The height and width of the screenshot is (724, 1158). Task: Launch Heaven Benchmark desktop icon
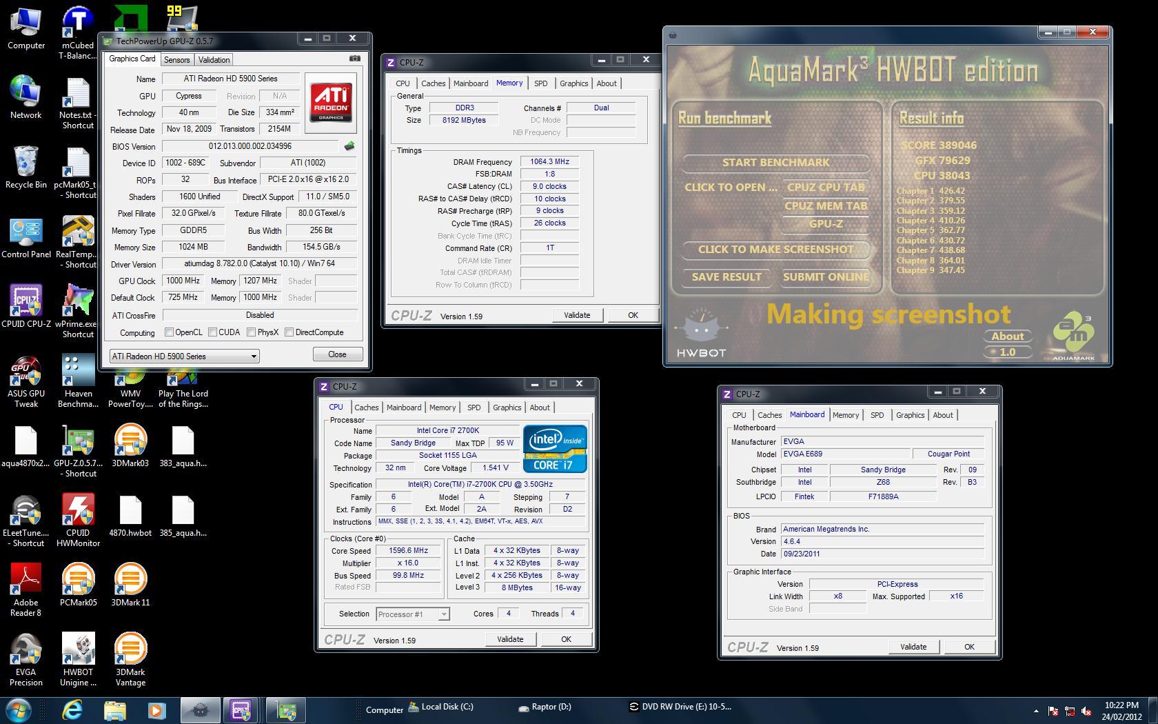[77, 381]
